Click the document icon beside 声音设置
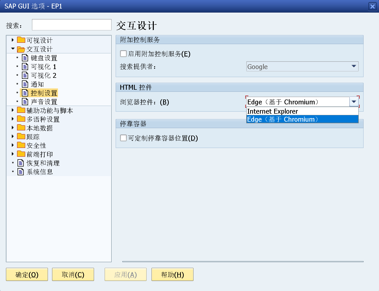This screenshot has width=379, height=291. pyautogui.click(x=25, y=102)
